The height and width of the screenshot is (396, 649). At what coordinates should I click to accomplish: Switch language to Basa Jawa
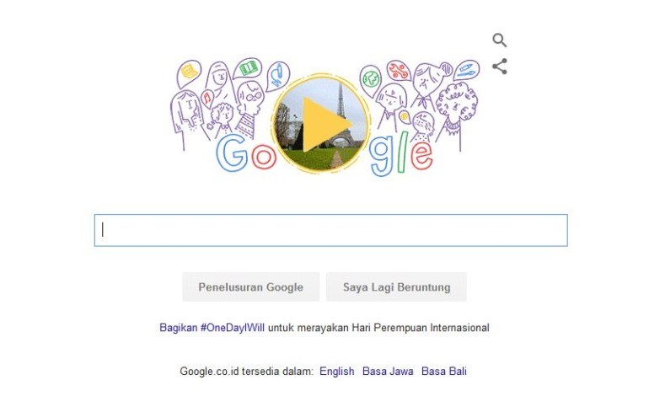coord(388,372)
